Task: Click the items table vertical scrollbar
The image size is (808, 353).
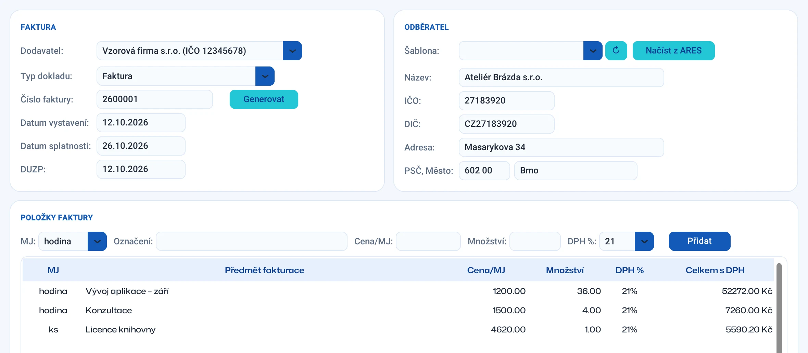Action: pos(779,308)
